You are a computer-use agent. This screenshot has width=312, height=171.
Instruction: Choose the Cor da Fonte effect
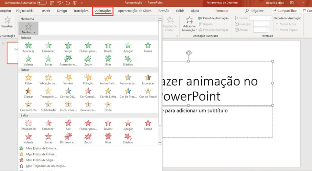28,106
